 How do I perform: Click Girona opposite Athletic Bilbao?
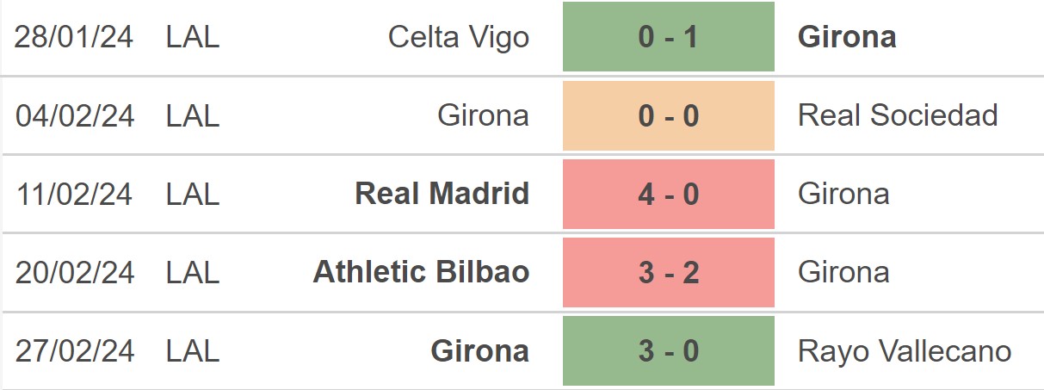(843, 272)
